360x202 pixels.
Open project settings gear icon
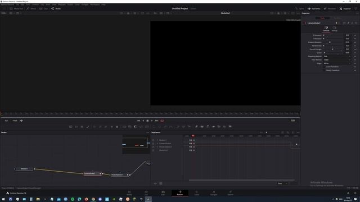click(355, 193)
